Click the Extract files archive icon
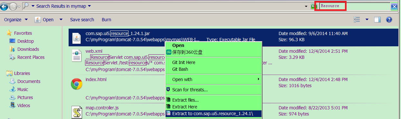401x119 pixels. [168, 100]
